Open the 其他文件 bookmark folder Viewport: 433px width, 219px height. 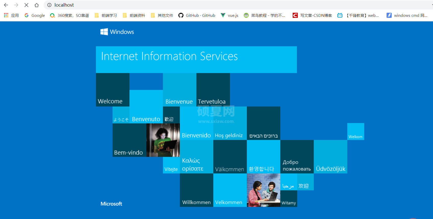click(x=162, y=15)
